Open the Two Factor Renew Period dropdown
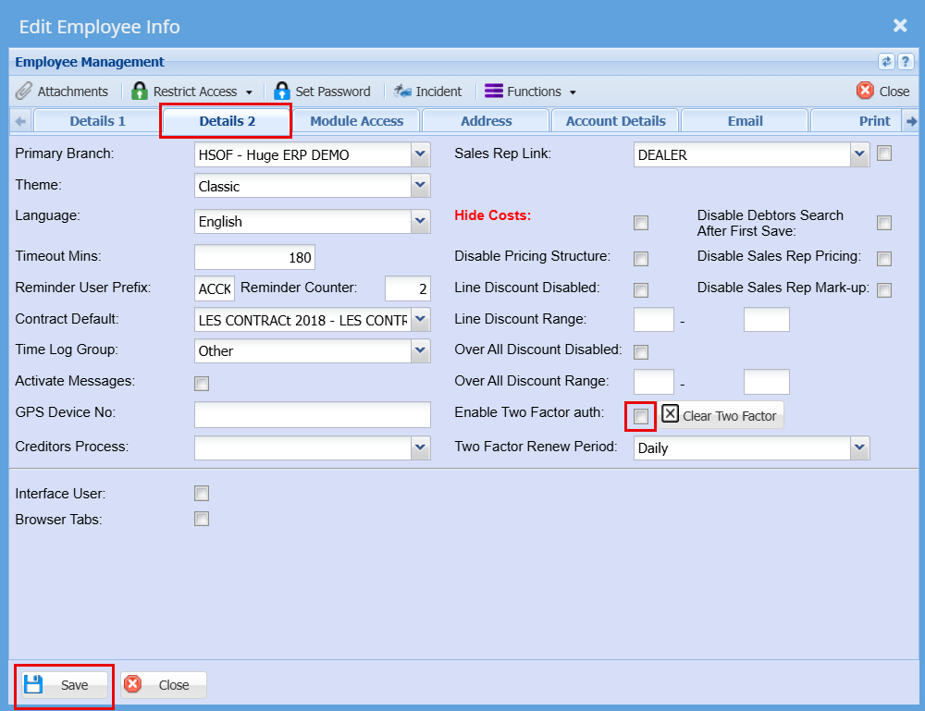 pos(860,448)
